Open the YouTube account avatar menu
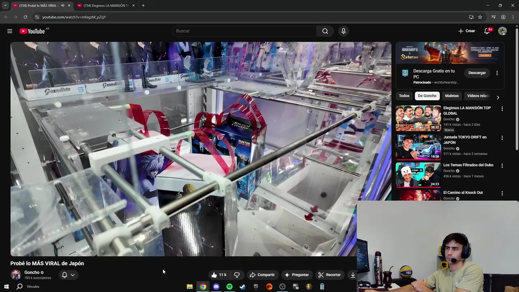The image size is (519, 292). pyautogui.click(x=502, y=31)
